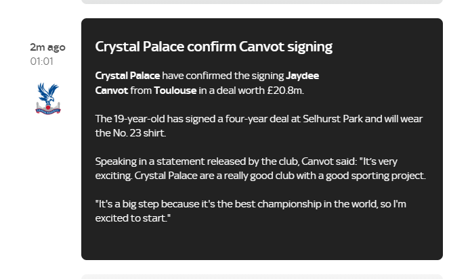Click the bold 'Crystal Palace' team link
Screen dimensions: 470x279
coord(127,76)
